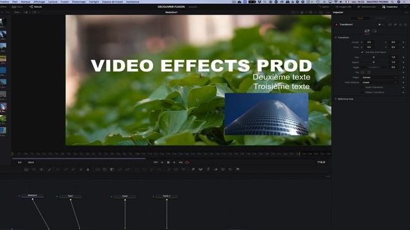This screenshot has height=230, width=410.
Task: Toggle the keyframe diamond for Center
Action: click(x=404, y=42)
